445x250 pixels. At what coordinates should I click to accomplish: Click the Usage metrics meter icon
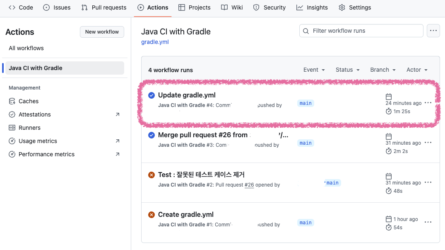tap(12, 141)
